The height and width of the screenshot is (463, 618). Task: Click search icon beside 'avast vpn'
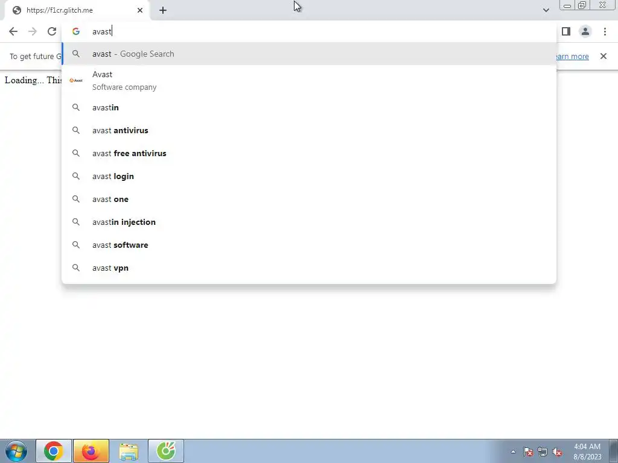tap(76, 268)
